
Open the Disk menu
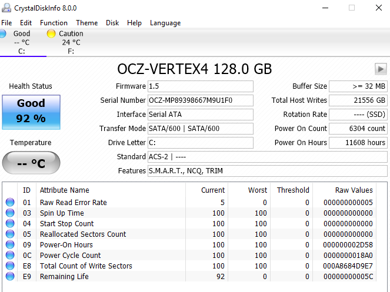click(112, 23)
